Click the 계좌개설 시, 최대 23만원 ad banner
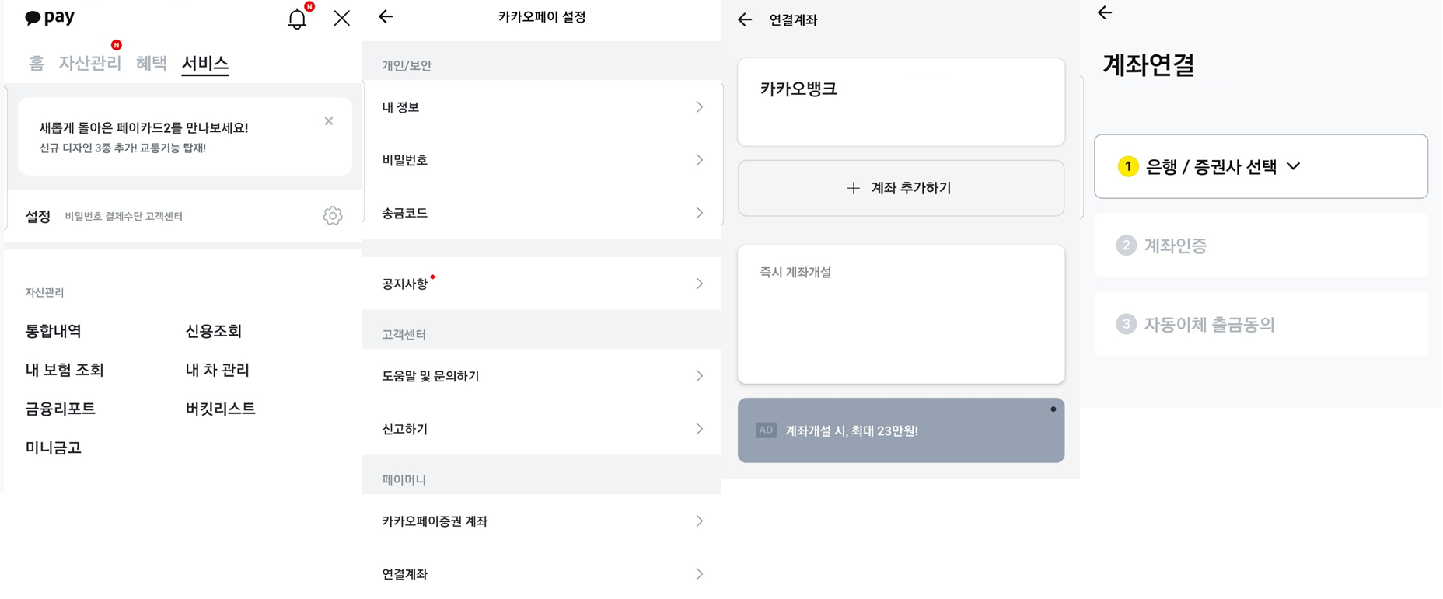 click(x=901, y=430)
